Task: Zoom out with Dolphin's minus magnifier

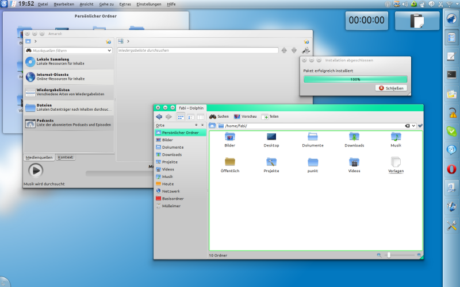Action: click(x=379, y=255)
